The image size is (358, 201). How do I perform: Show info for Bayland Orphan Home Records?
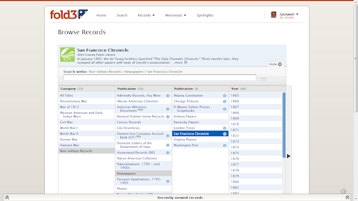(x=168, y=117)
